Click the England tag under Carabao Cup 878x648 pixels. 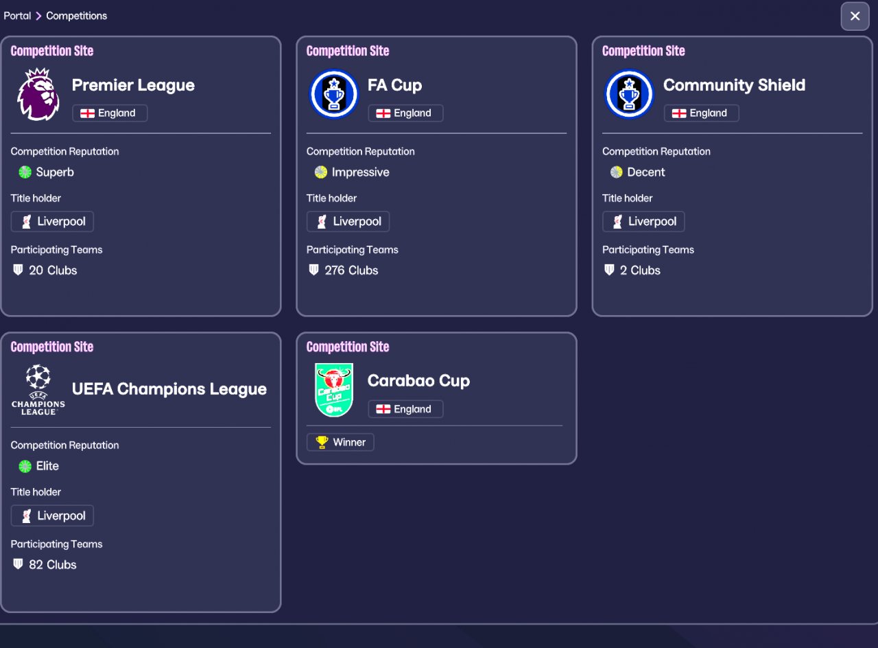405,409
